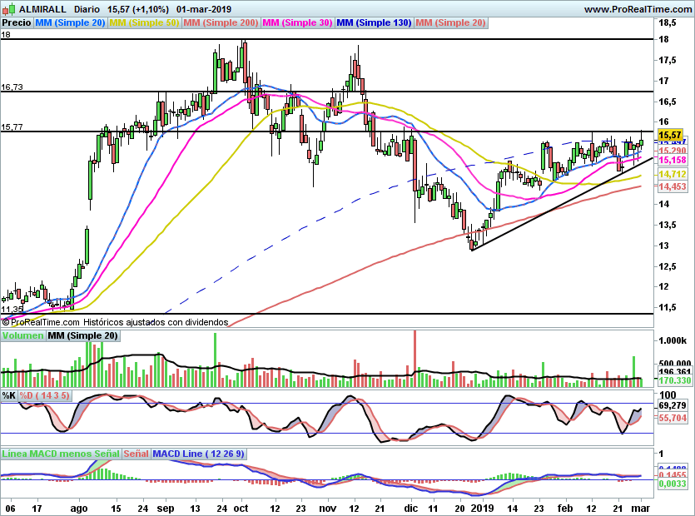Click the yellow 14,712 value tag
This screenshot has height=516, width=695.
coord(672,174)
